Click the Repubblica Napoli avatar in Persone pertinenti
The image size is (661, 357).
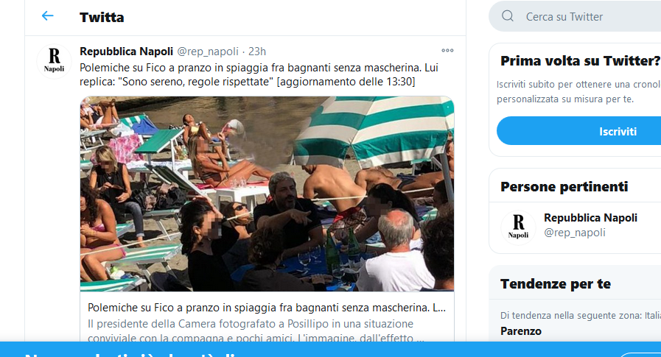(518, 227)
